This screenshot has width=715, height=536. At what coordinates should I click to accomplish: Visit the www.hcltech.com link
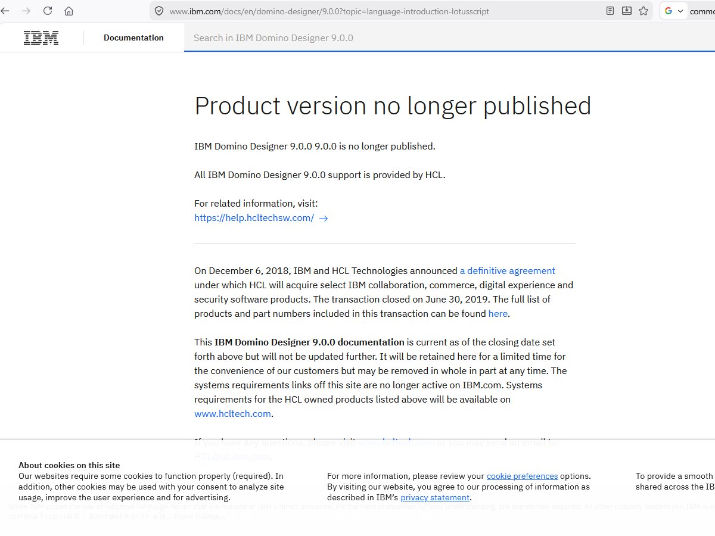click(x=232, y=413)
